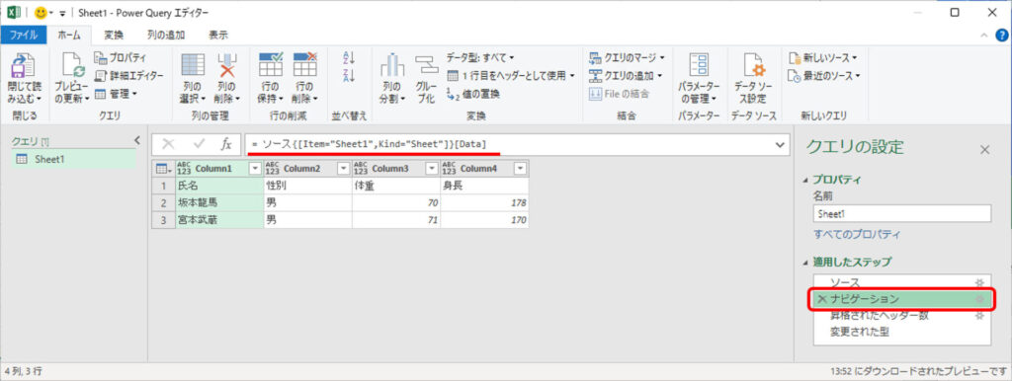
Task: Select the 変更された型 step
Action: point(901,333)
